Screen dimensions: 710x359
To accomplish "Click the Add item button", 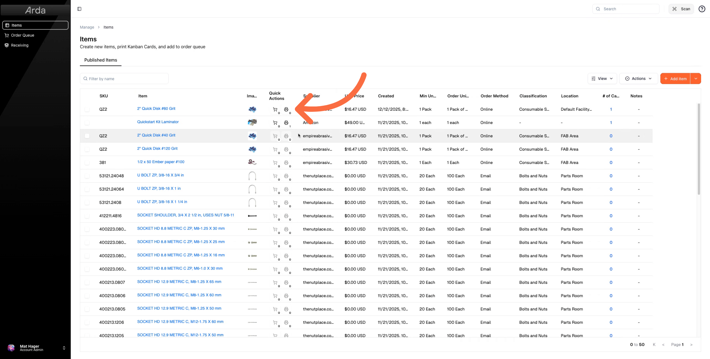I will (x=675, y=78).
